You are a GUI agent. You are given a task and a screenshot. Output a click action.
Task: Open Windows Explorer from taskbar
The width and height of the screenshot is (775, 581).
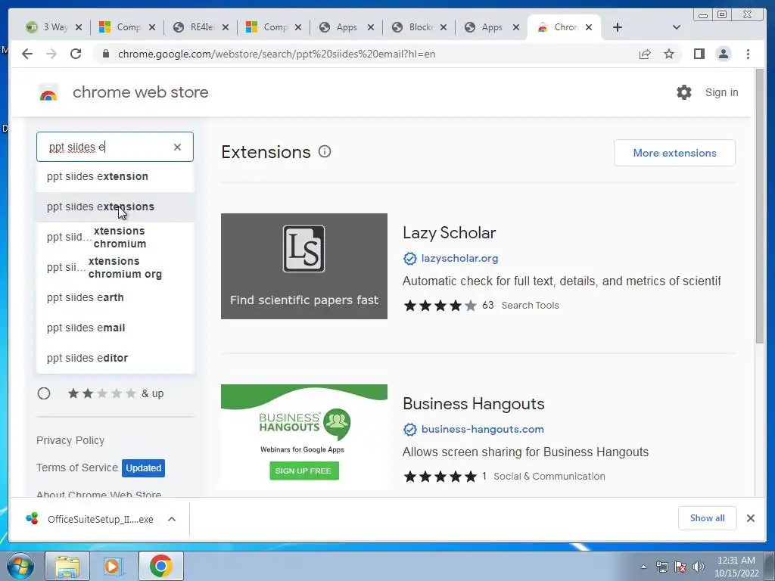[x=67, y=566]
